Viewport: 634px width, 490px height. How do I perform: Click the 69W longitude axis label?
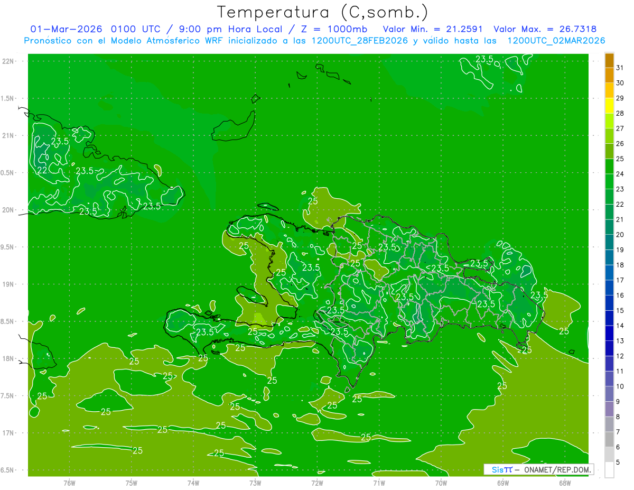click(503, 483)
